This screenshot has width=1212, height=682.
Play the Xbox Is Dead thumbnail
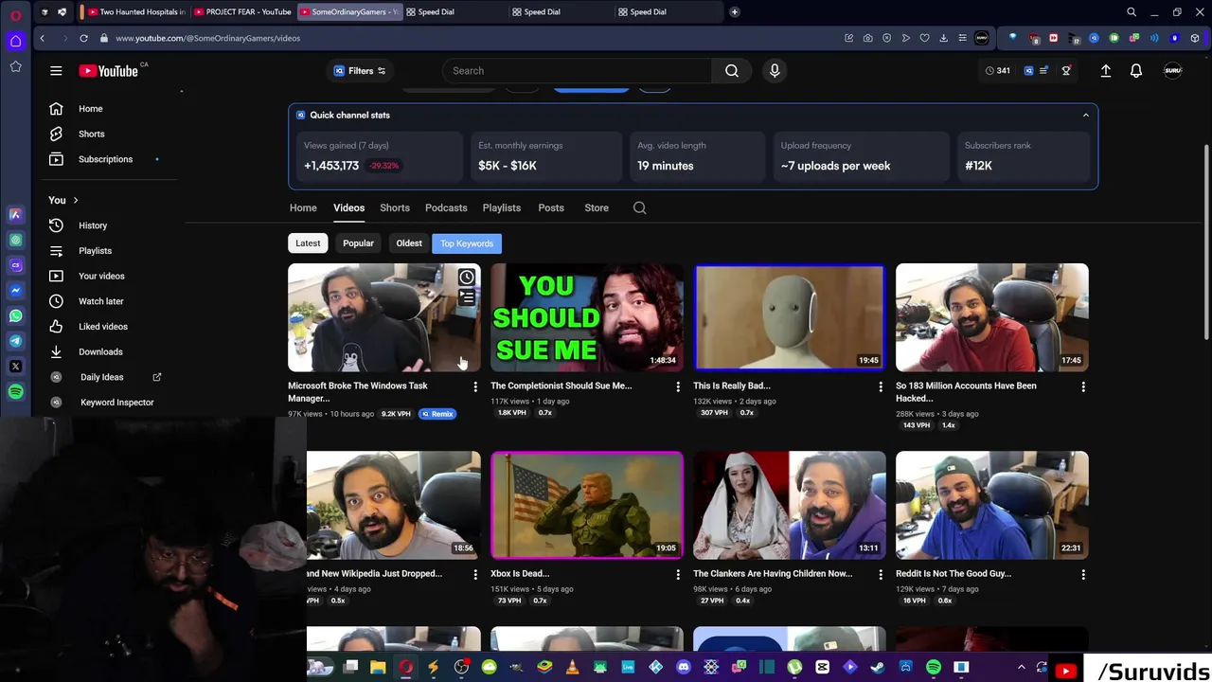[587, 505]
